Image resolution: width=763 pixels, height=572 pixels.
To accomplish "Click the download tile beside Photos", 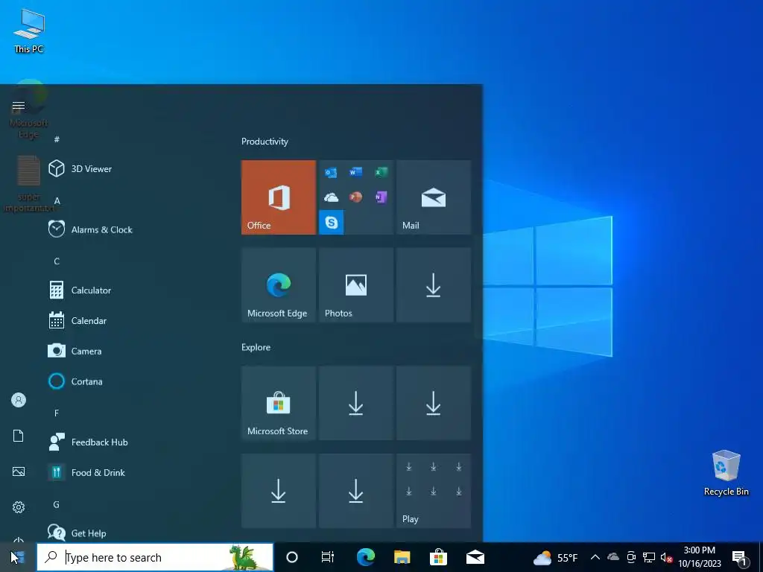I will point(434,285).
